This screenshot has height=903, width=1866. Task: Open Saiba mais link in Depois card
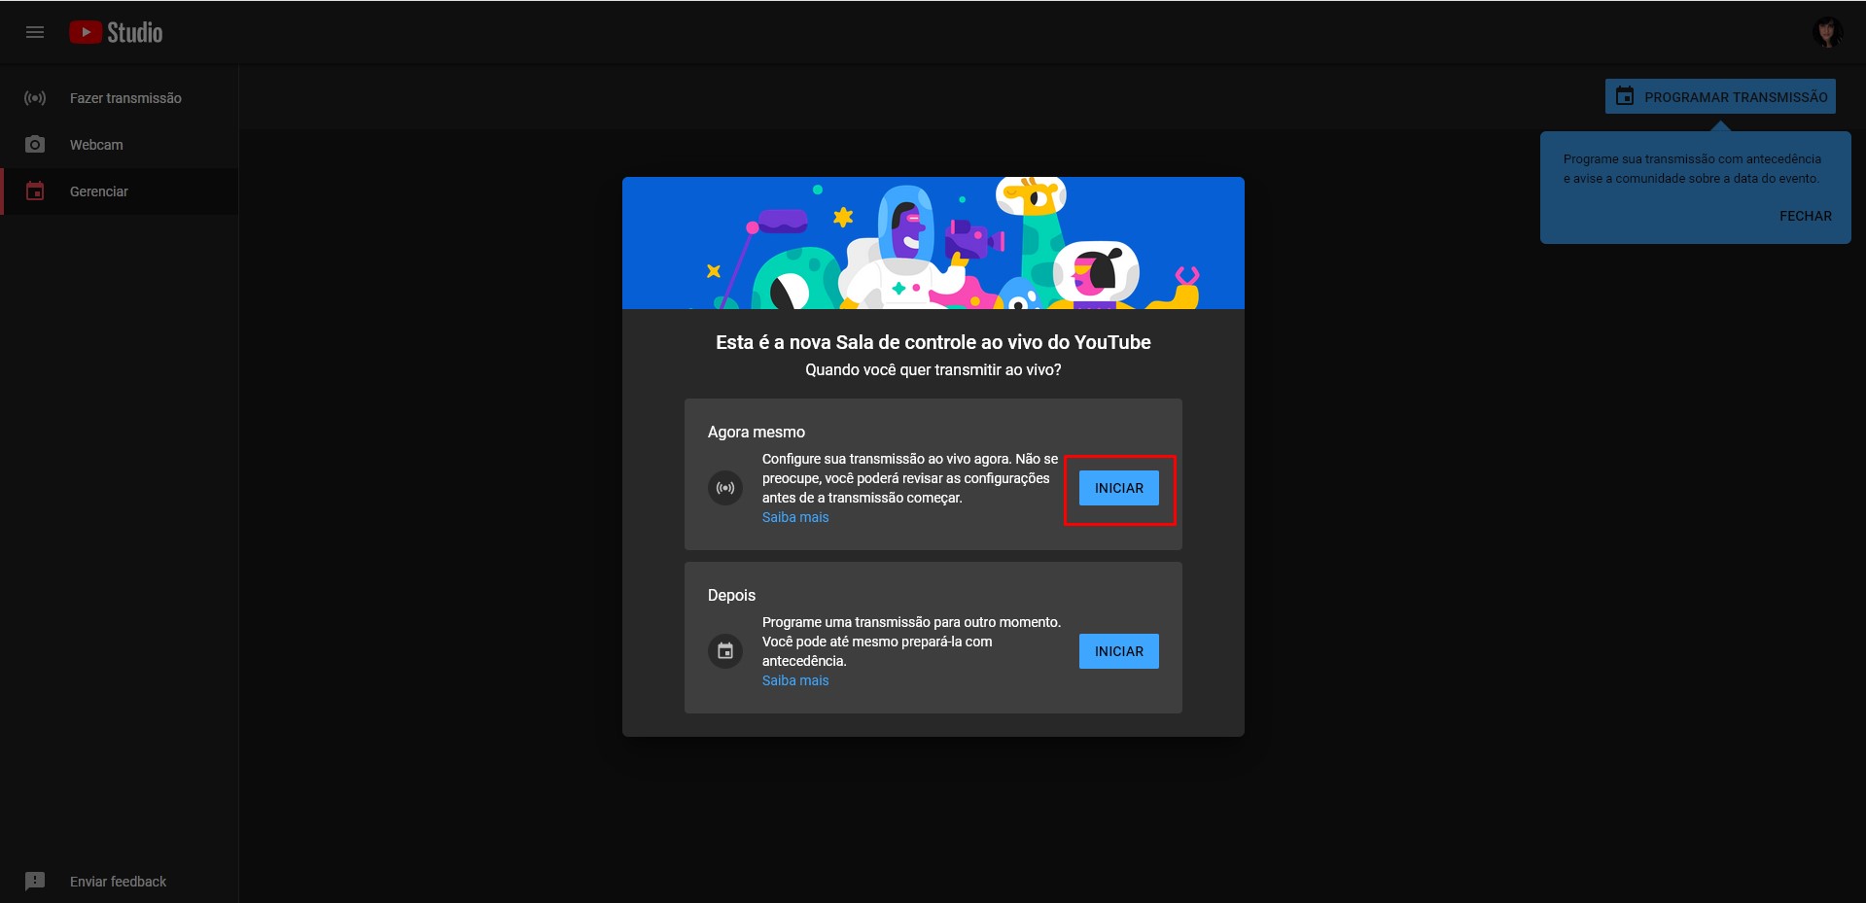click(795, 680)
